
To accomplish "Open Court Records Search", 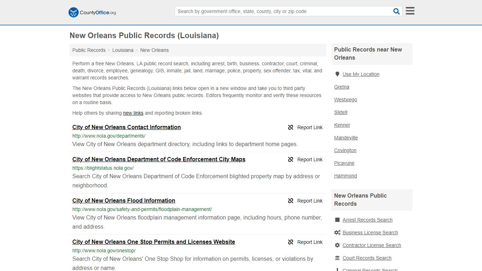I will pos(367,258).
